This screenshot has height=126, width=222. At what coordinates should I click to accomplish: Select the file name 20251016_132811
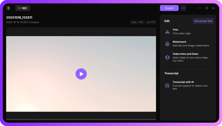(x=19, y=17)
